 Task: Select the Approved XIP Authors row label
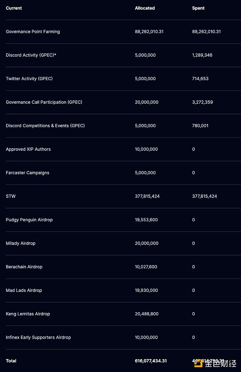click(x=29, y=149)
